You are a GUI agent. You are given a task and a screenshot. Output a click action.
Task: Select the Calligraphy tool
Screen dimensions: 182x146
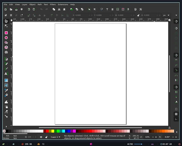tap(6, 69)
